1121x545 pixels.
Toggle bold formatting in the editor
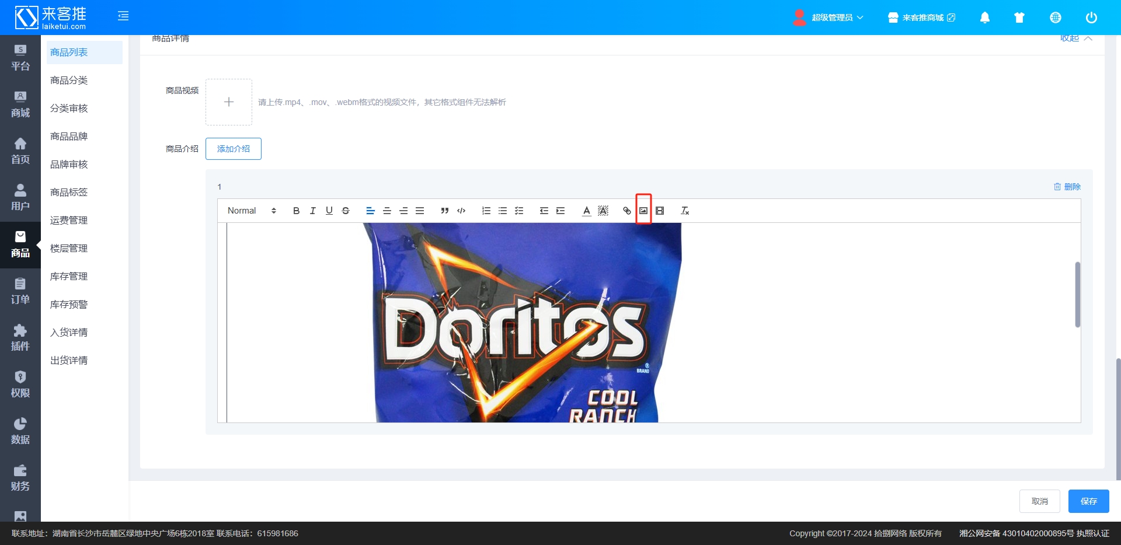(x=296, y=211)
